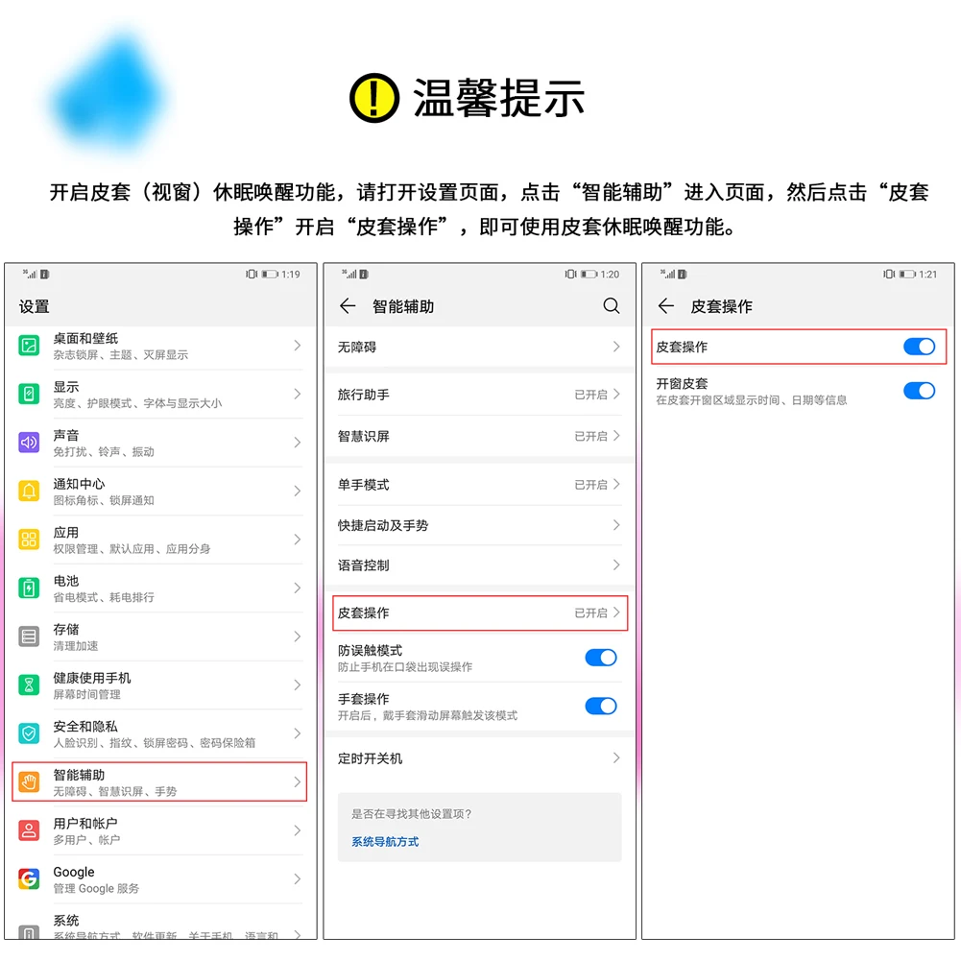
Task: Turn off 手套操作 switch
Action: point(601,706)
